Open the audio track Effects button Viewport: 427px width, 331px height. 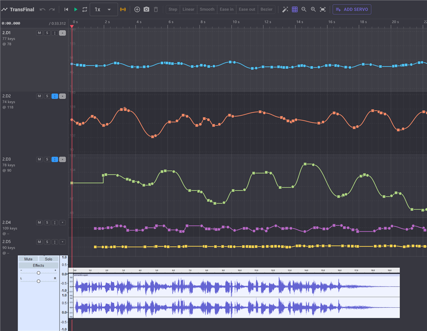tap(38, 266)
